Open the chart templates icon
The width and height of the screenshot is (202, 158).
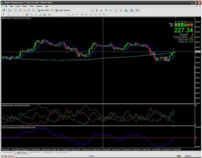click(x=137, y=10)
